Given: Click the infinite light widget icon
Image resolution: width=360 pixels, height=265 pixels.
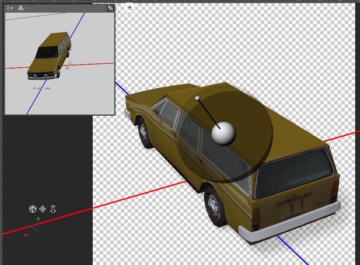Looking at the screenshot, I should [129, 8].
